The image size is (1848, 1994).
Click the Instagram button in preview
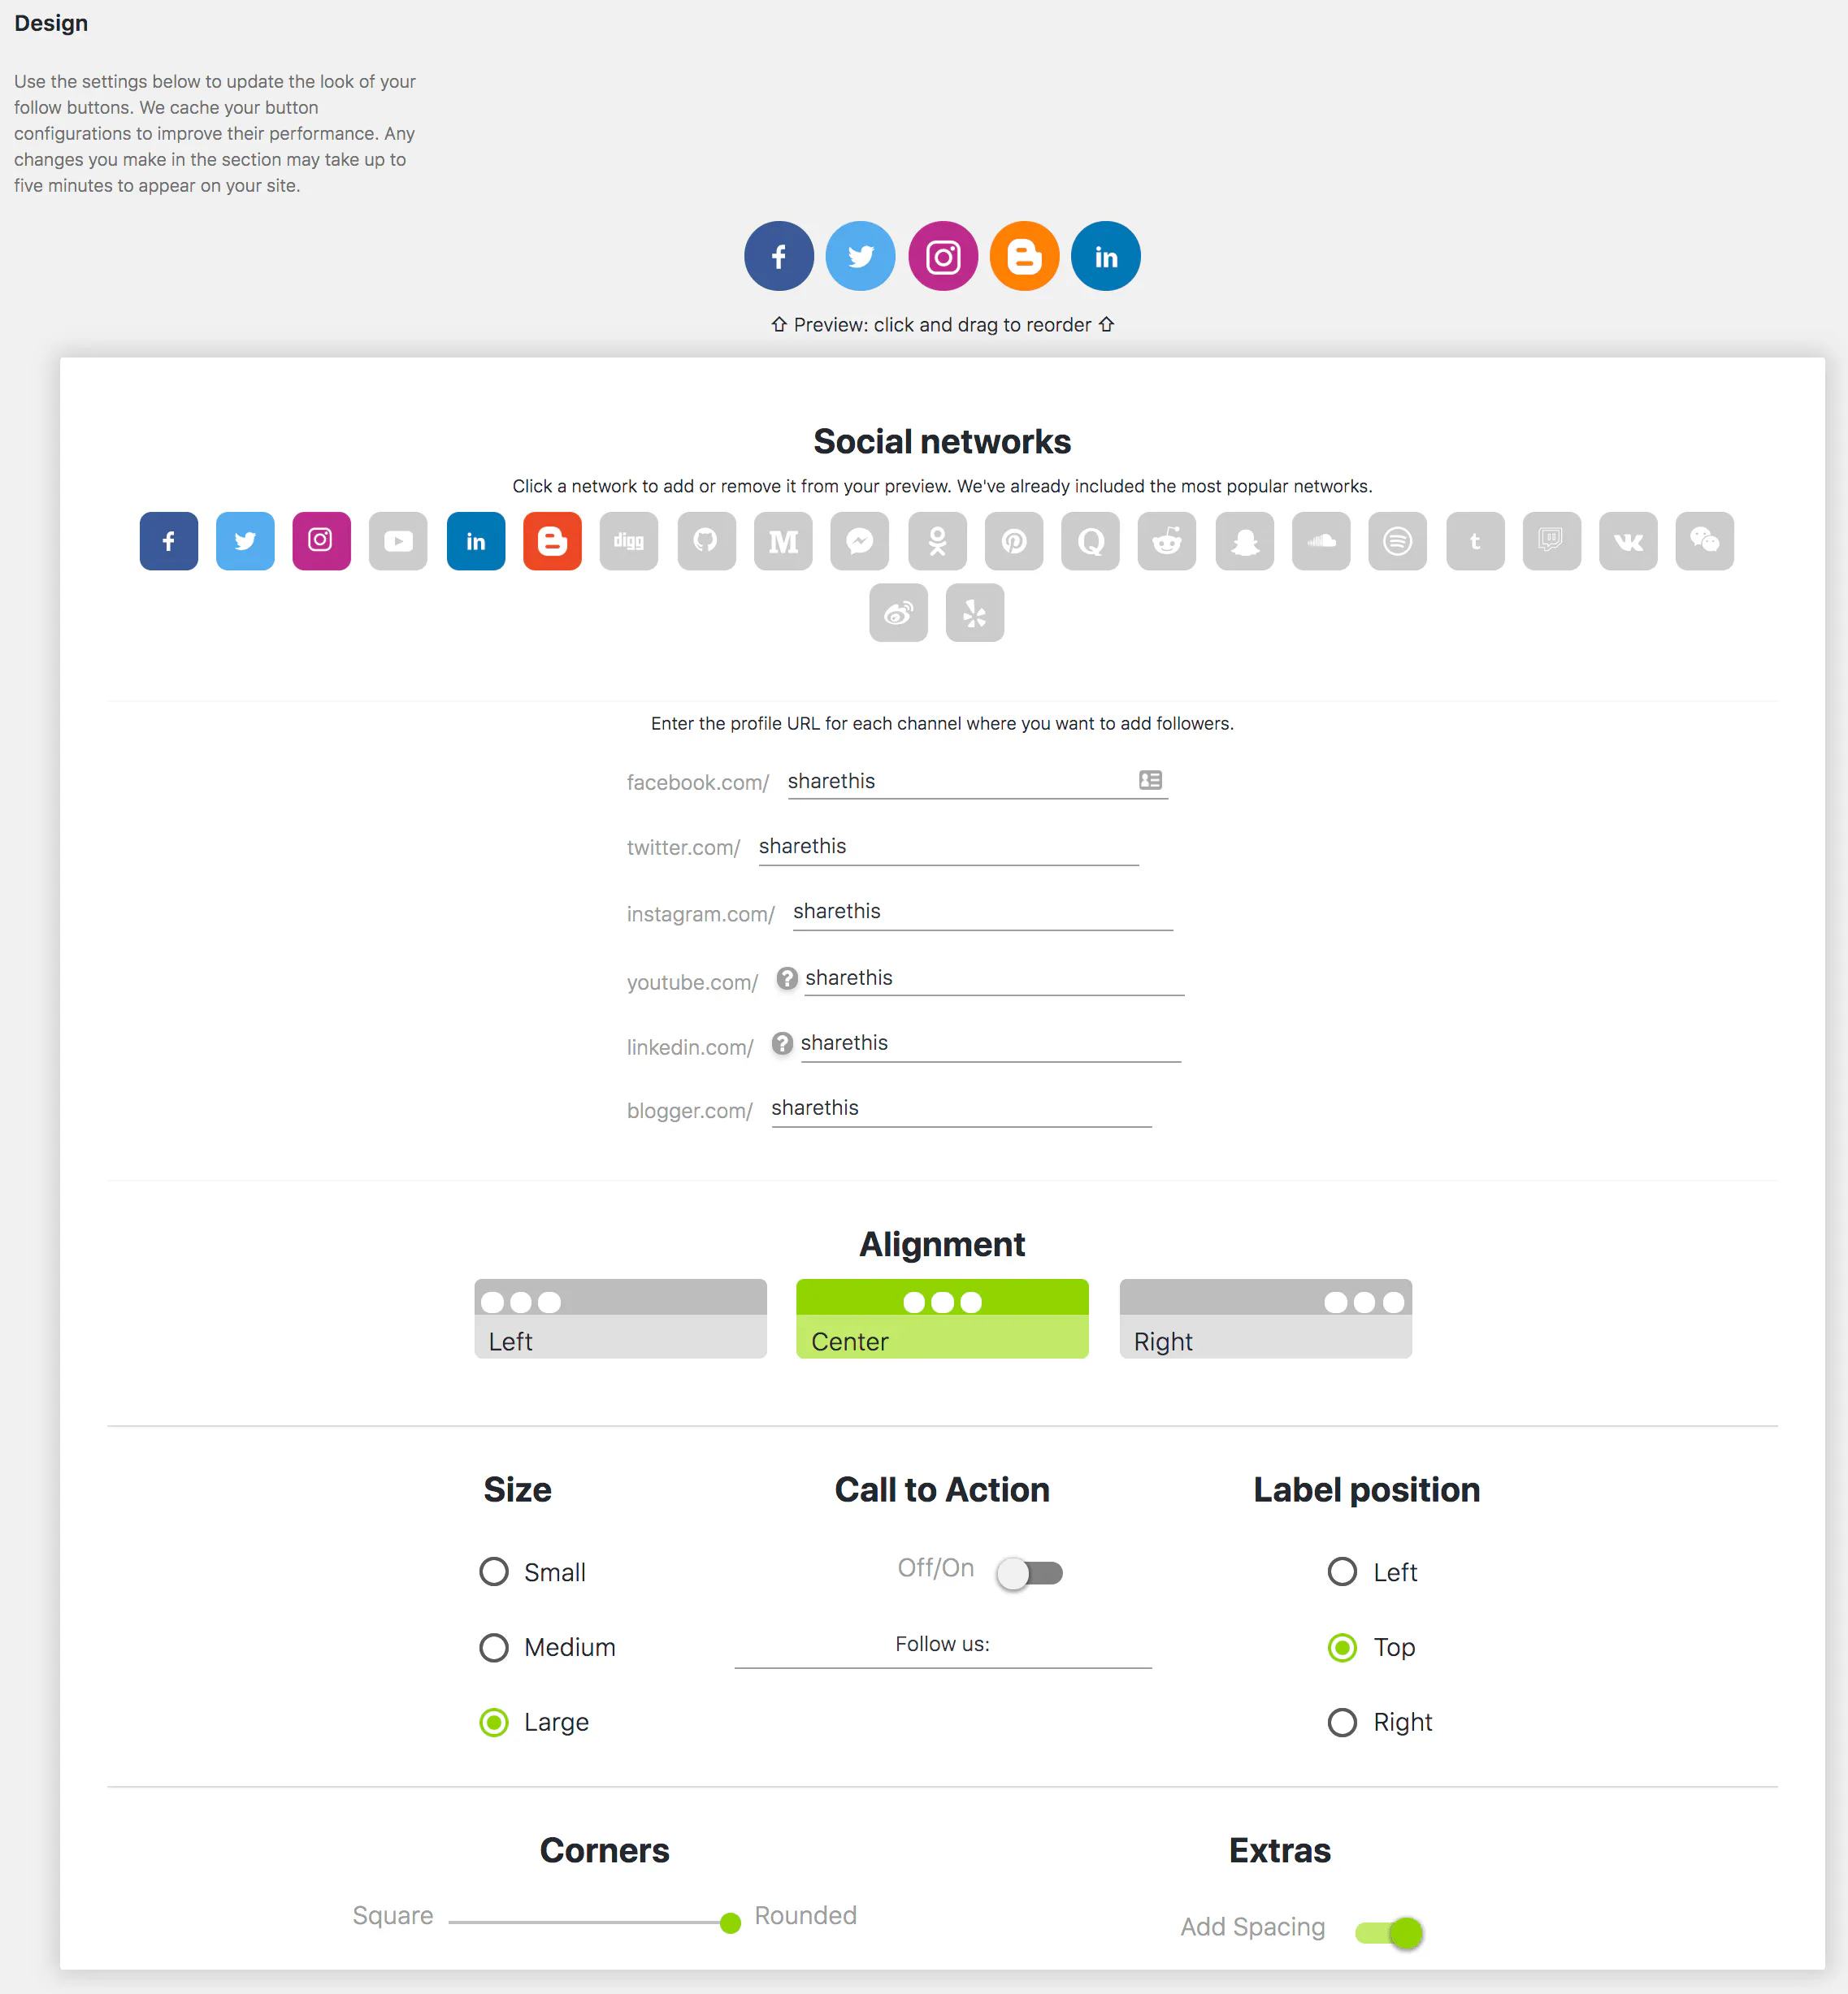tap(943, 257)
